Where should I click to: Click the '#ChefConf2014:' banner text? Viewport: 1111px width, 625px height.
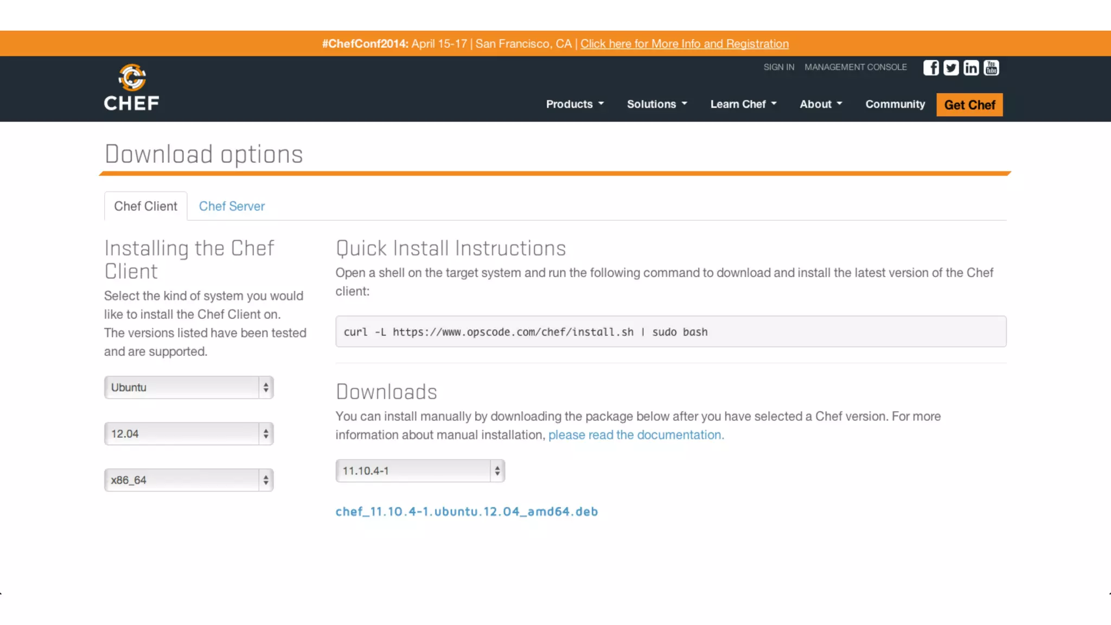[365, 44]
